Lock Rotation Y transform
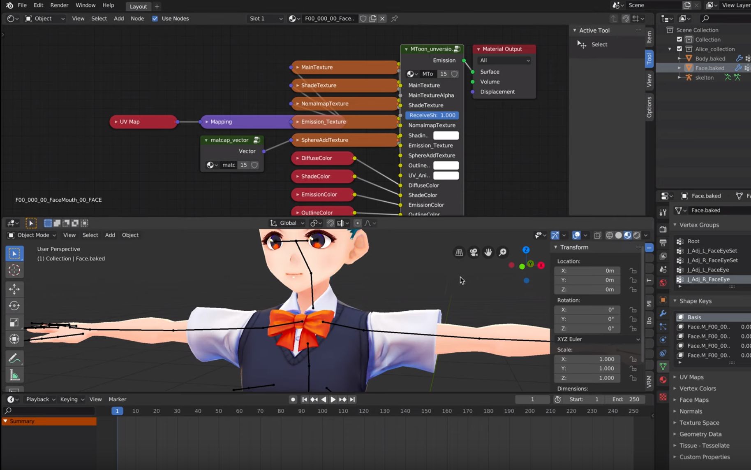This screenshot has height=470, width=751. (633, 319)
